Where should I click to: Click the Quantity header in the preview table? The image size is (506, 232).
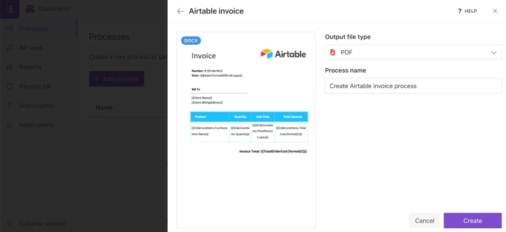pos(240,117)
